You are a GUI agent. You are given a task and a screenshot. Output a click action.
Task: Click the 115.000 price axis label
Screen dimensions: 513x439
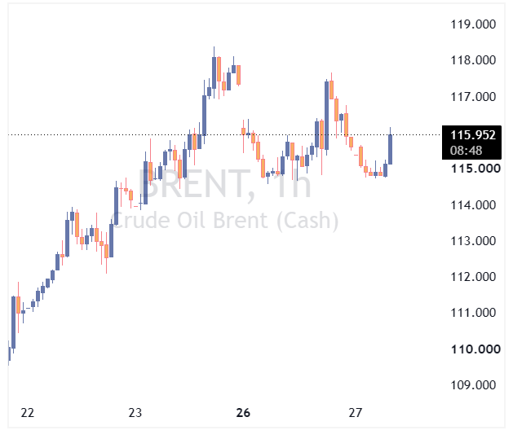click(475, 169)
